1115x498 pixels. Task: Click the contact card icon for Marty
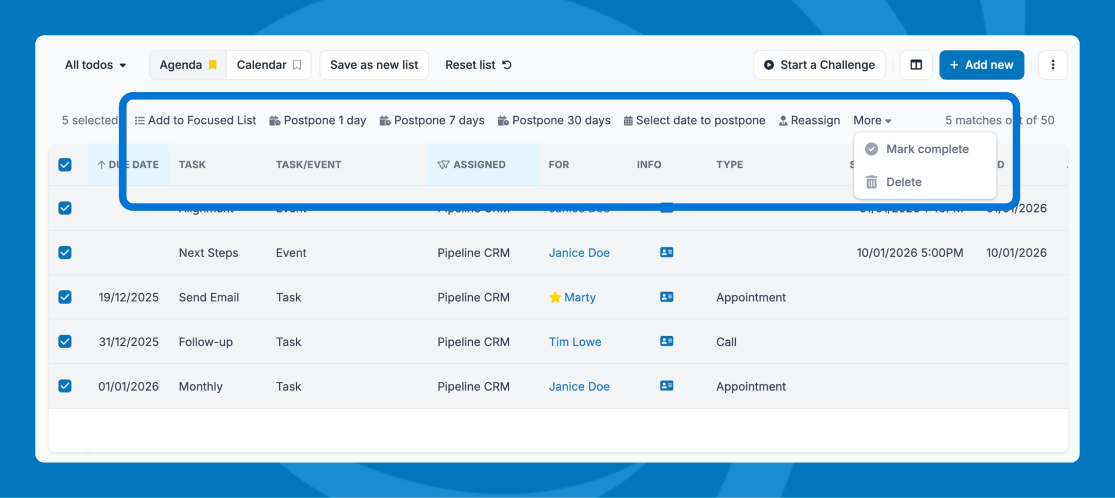[667, 297]
